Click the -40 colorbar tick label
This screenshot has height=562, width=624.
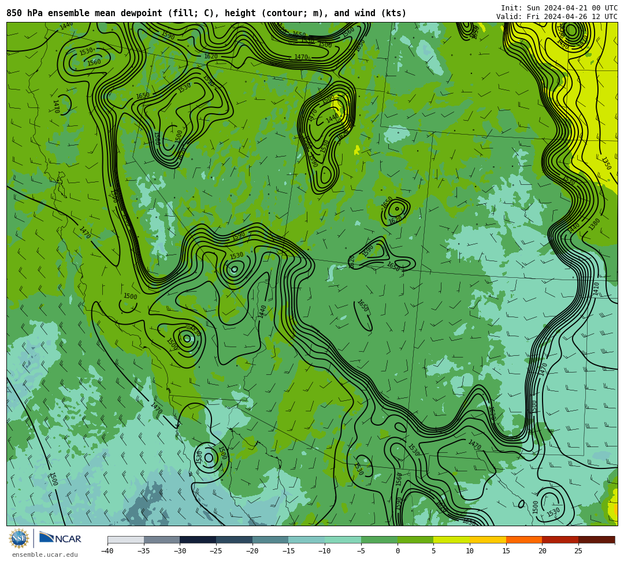pyautogui.click(x=107, y=551)
